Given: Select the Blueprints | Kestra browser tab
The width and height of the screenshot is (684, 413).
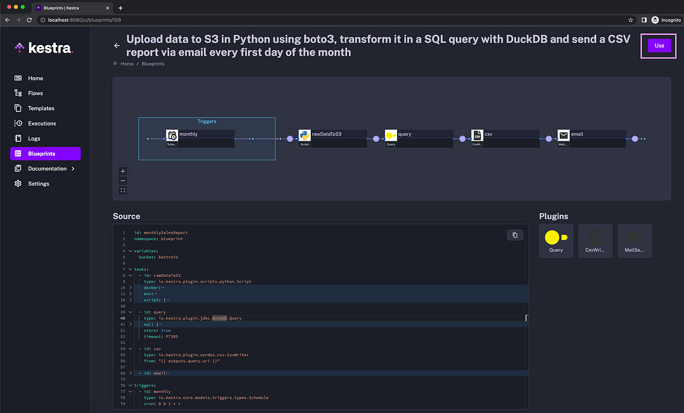Looking at the screenshot, I should pyautogui.click(x=72, y=8).
